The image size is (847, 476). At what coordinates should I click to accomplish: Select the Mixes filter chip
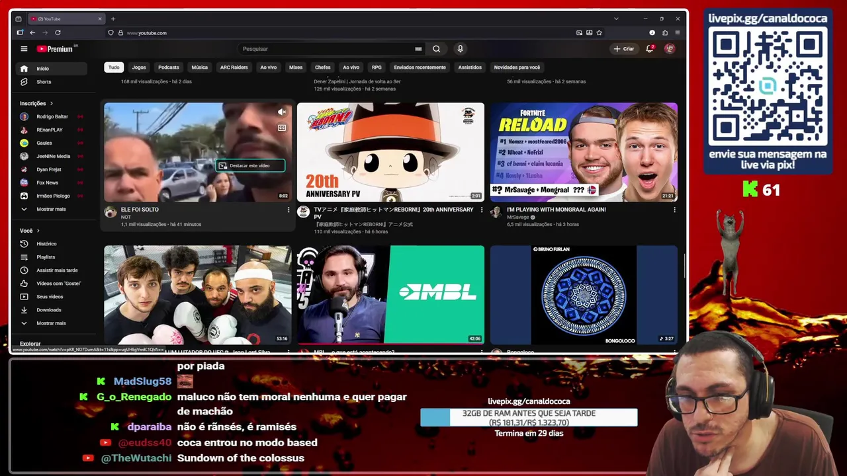(296, 67)
